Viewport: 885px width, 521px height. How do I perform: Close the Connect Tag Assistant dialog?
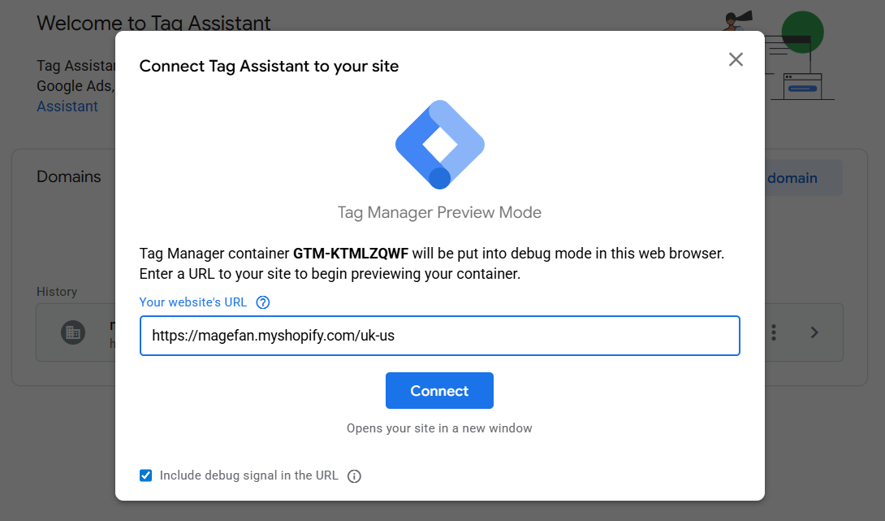(x=736, y=59)
